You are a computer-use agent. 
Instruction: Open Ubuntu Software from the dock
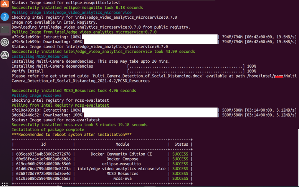[5, 4]
